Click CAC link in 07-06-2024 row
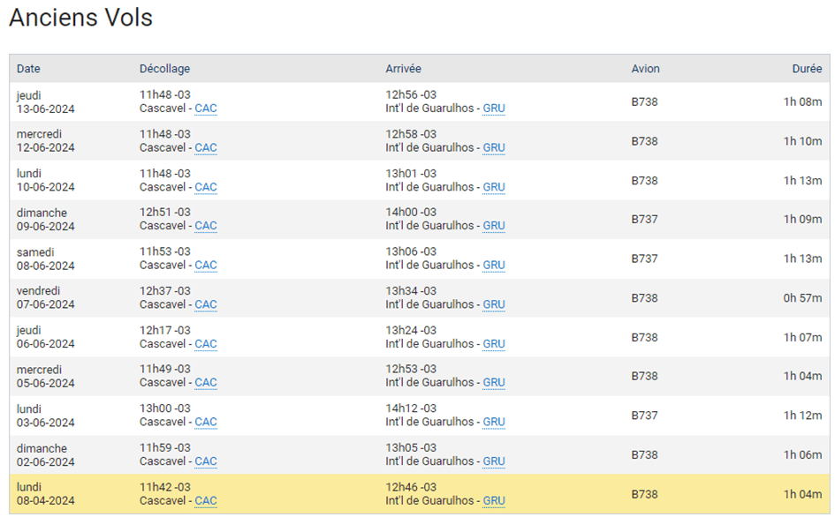 coord(206,304)
